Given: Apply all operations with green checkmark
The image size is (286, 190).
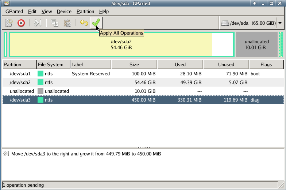Looking at the screenshot, I should [x=96, y=23].
